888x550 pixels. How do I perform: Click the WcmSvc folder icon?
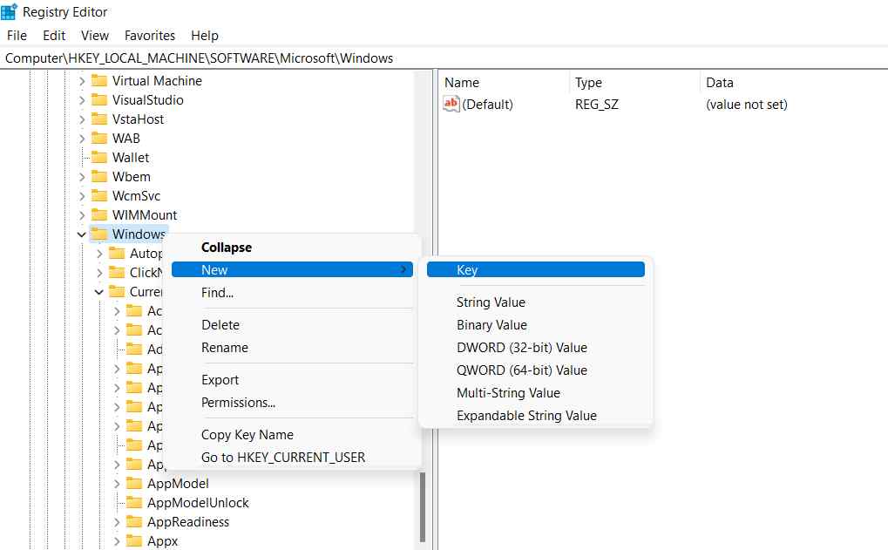coord(99,196)
